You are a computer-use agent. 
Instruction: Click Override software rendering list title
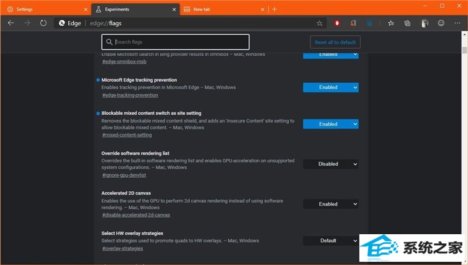[135, 153]
